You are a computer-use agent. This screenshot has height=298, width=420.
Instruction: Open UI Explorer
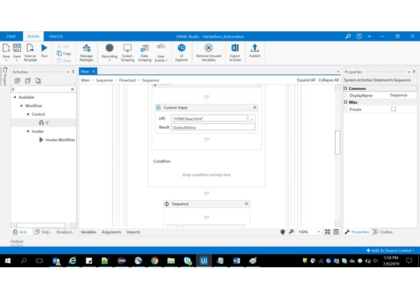click(181, 52)
